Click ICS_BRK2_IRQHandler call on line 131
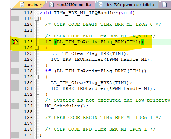 (103, 88)
